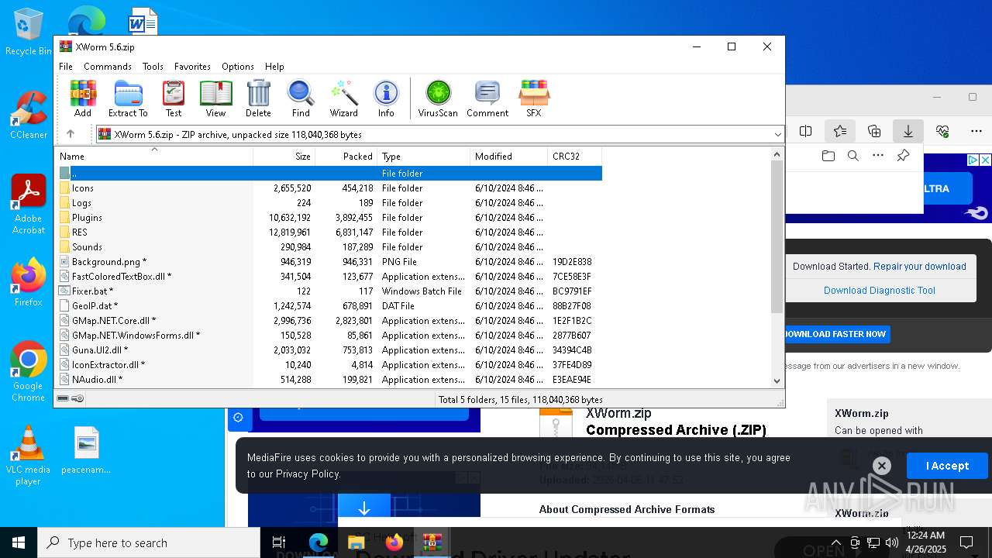Click the Find magnifier icon
The image size is (992, 558).
[x=301, y=98]
